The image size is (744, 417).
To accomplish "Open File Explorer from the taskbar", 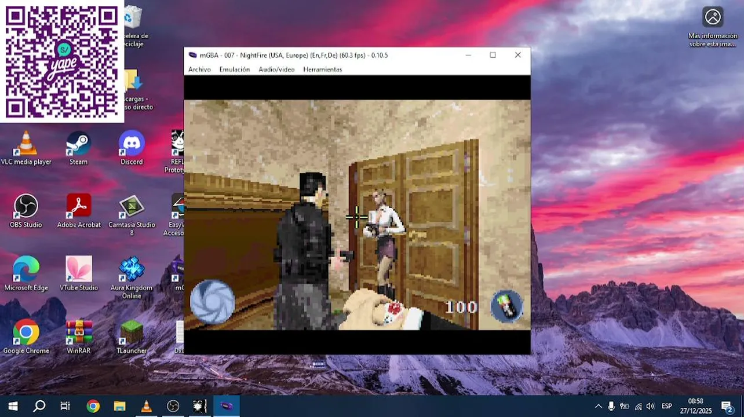I will tap(119, 406).
